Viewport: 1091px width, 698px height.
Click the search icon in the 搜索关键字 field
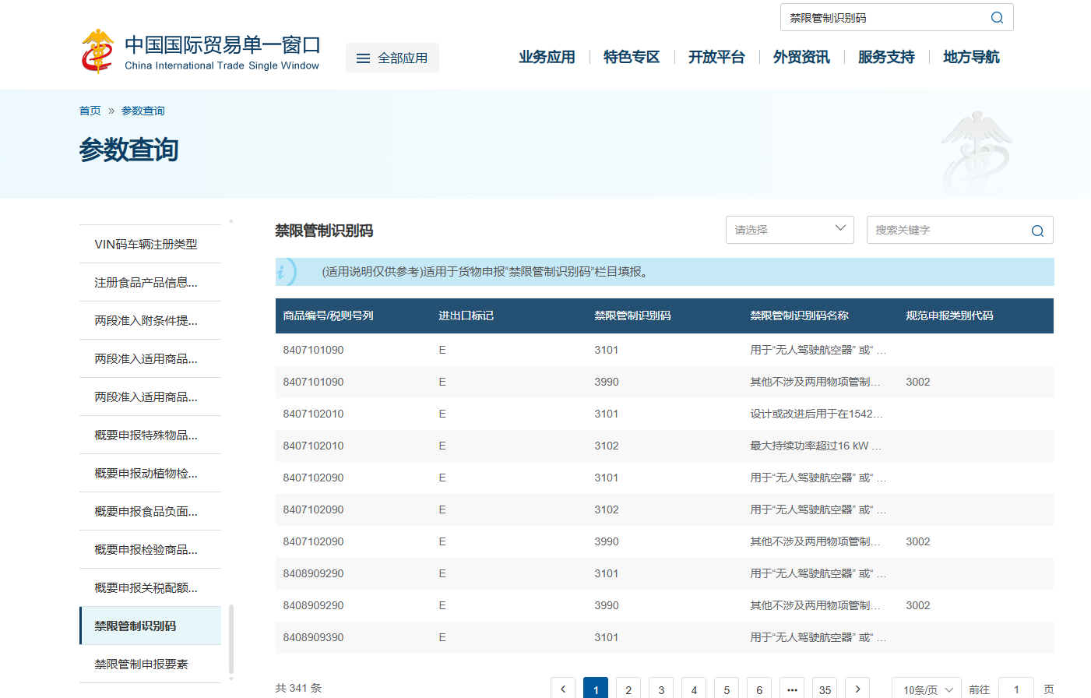pyautogui.click(x=1037, y=231)
